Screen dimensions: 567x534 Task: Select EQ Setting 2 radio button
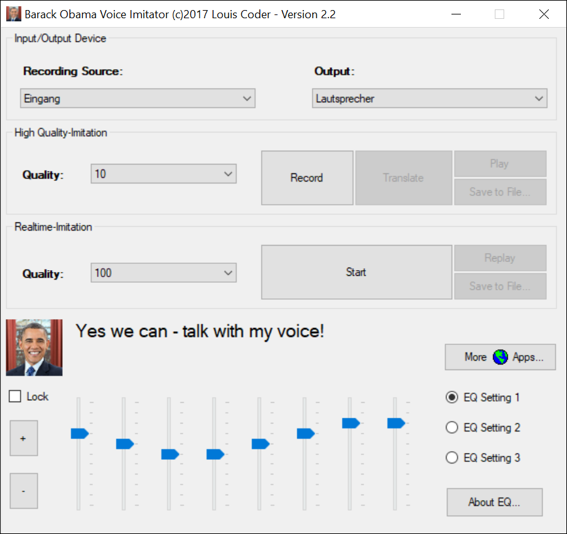451,427
